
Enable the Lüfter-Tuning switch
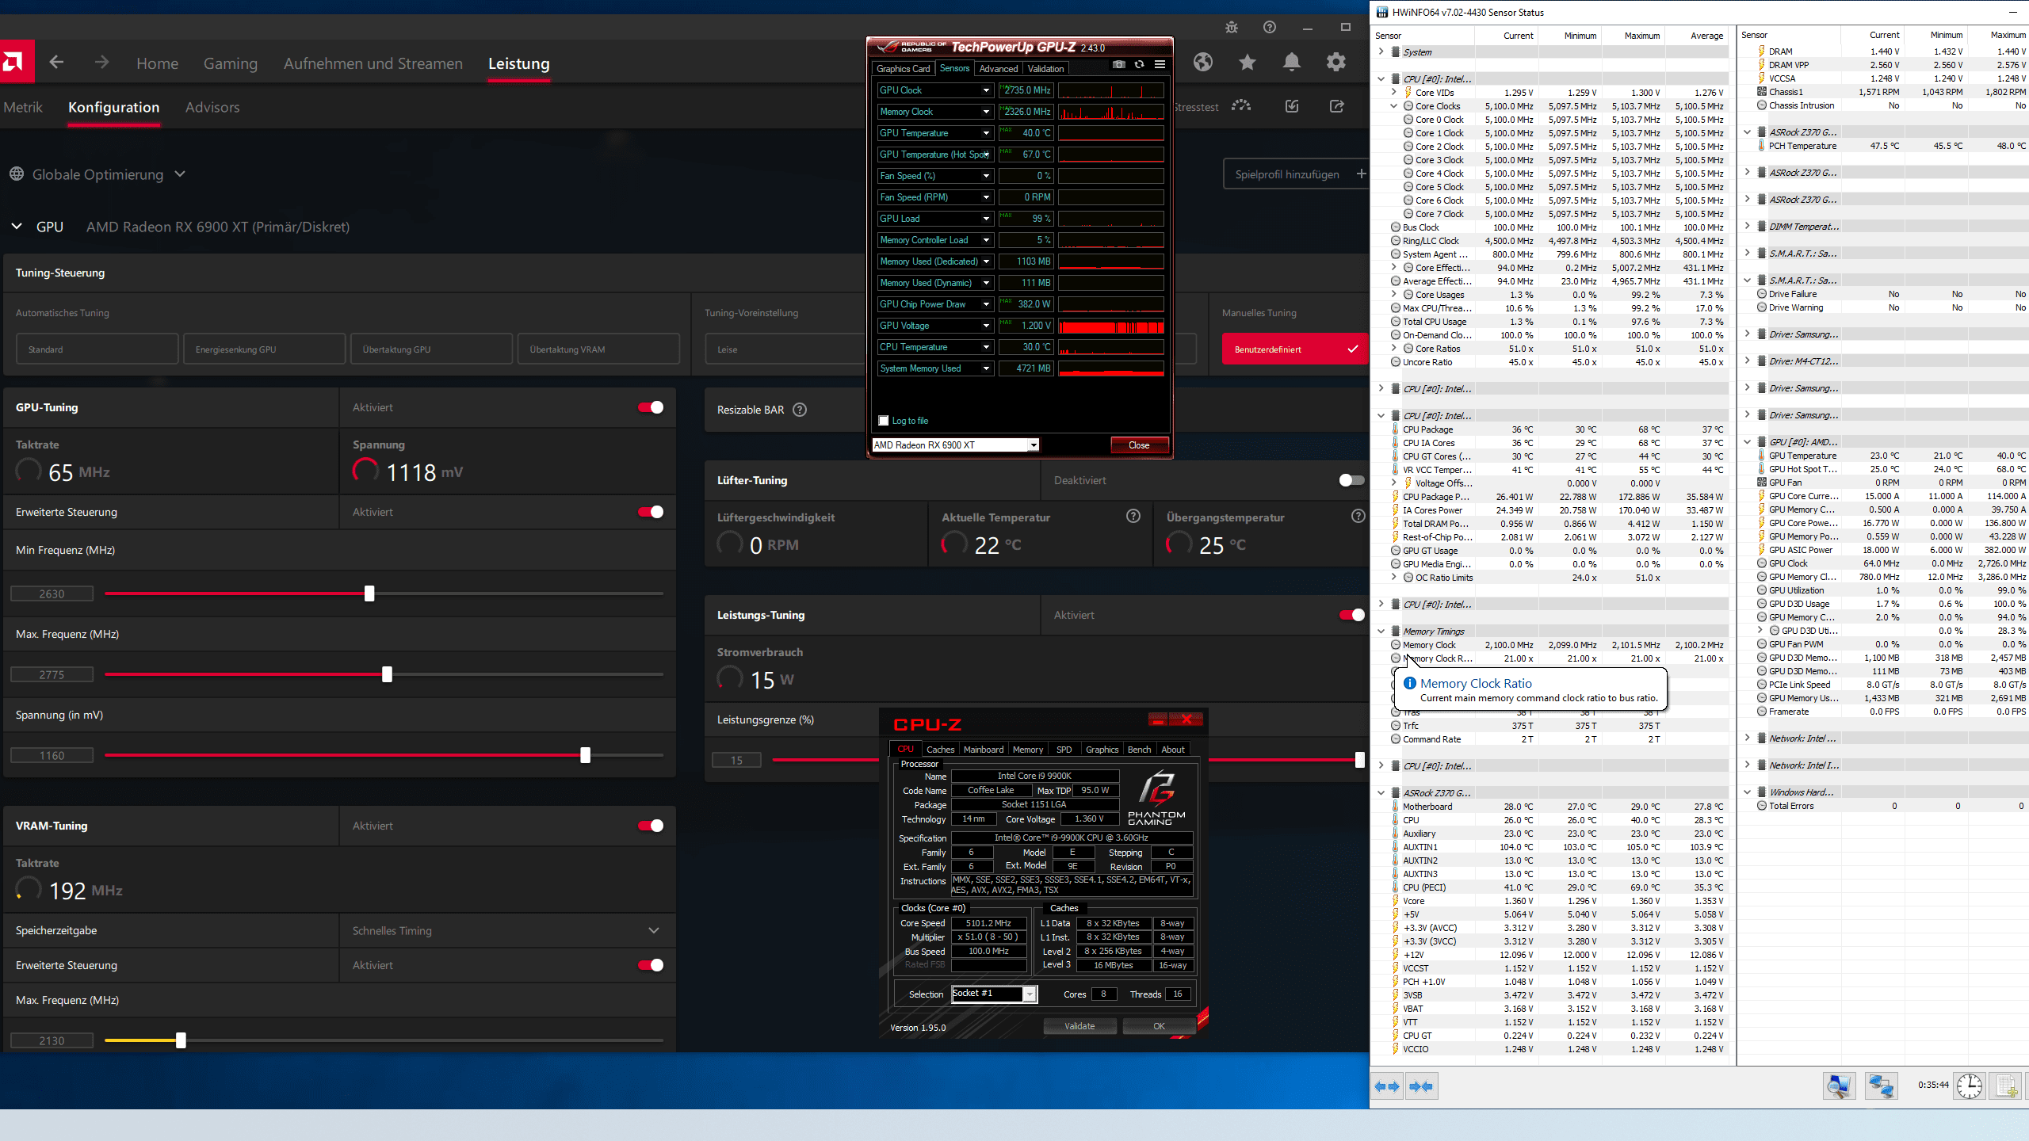[1351, 480]
